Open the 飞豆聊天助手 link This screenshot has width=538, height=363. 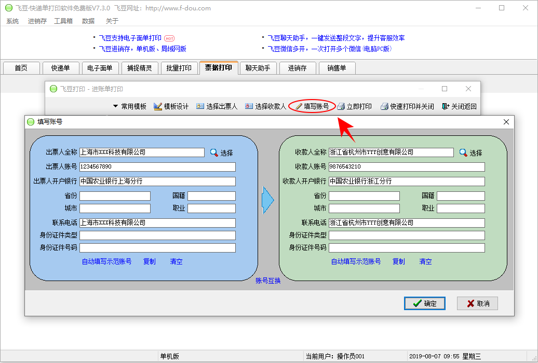(337, 38)
